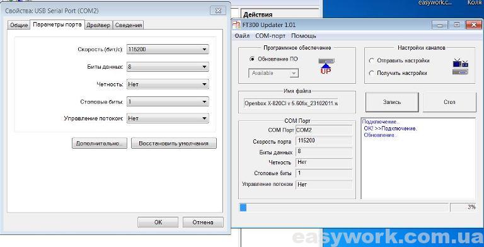Click the Имя файла Openbox firmware field

[x=291, y=103]
